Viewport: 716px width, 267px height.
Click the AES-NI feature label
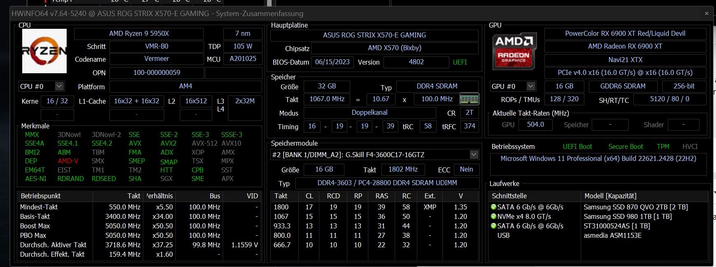tap(36, 179)
